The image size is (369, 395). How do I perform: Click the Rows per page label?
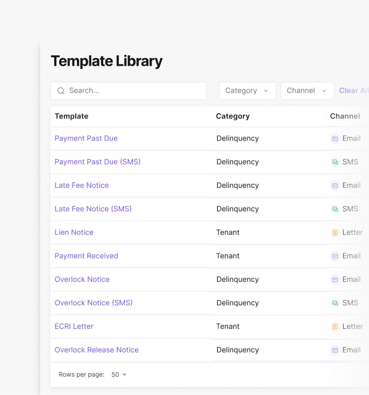82,375
